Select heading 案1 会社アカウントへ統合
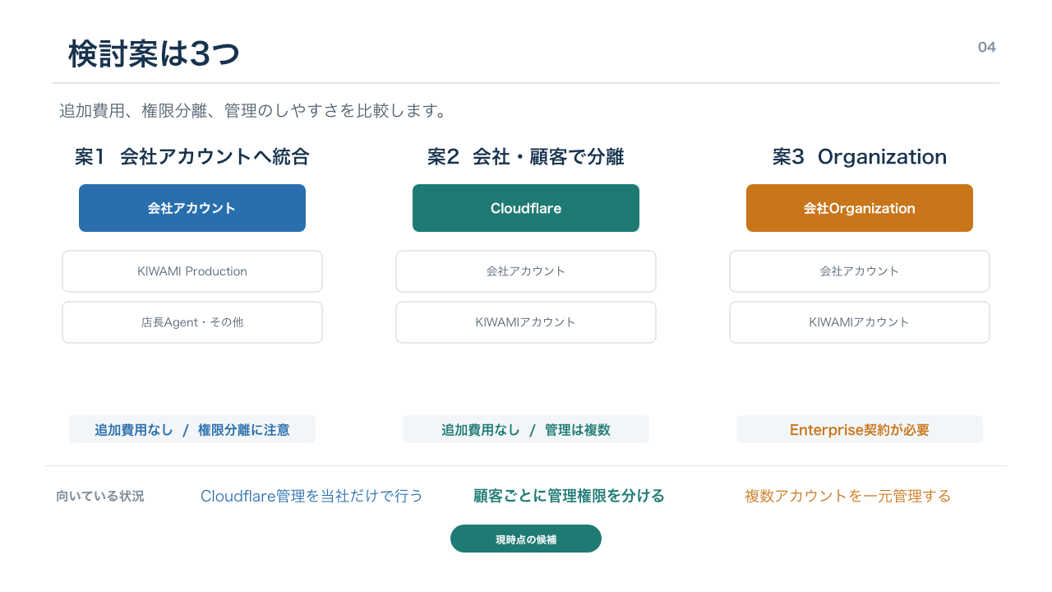The height and width of the screenshot is (592, 1052). (x=192, y=157)
